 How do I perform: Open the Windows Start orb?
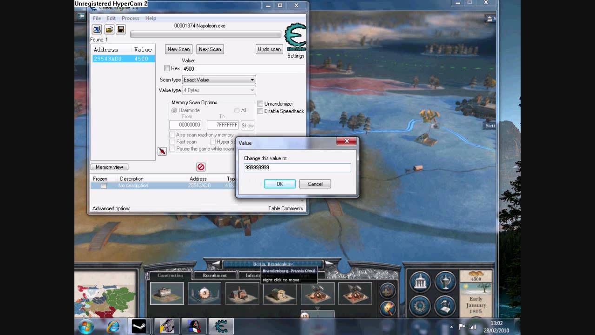pos(86,327)
